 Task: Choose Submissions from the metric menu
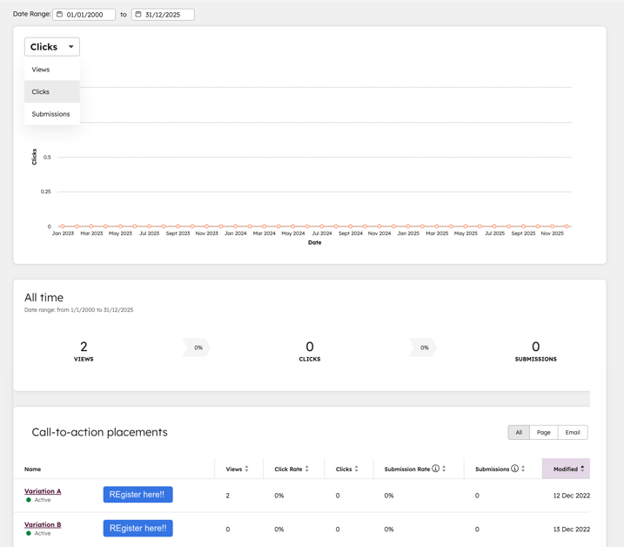50,114
